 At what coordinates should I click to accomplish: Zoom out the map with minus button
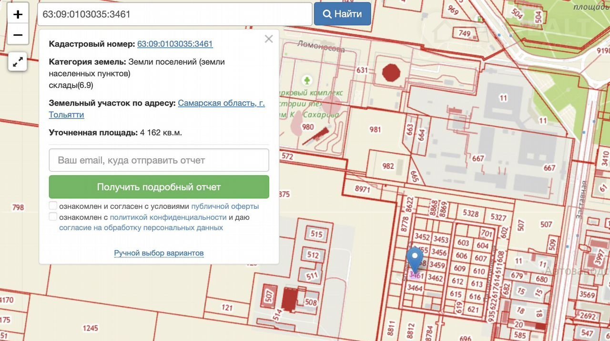(x=18, y=35)
